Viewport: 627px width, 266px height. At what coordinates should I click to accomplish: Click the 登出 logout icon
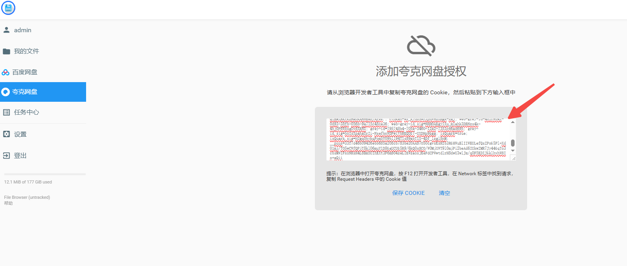point(6,156)
